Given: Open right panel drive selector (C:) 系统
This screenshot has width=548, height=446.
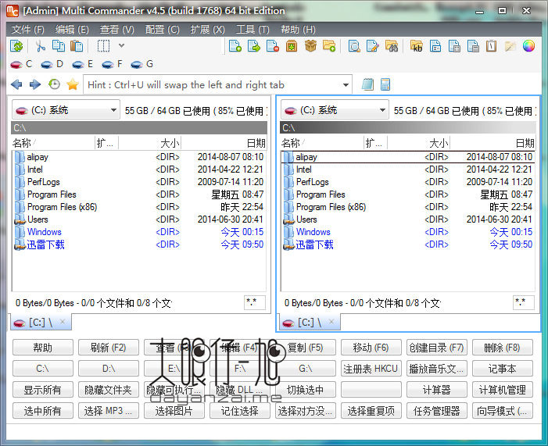Looking at the screenshot, I should click(335, 110).
